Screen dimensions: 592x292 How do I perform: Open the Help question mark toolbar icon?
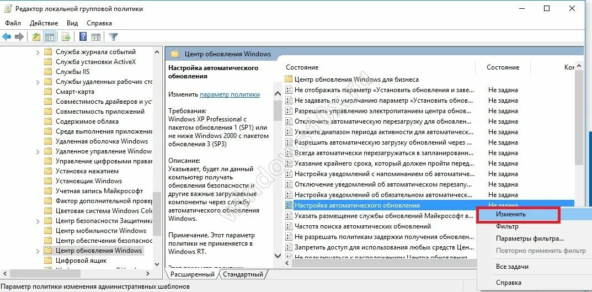83,36
